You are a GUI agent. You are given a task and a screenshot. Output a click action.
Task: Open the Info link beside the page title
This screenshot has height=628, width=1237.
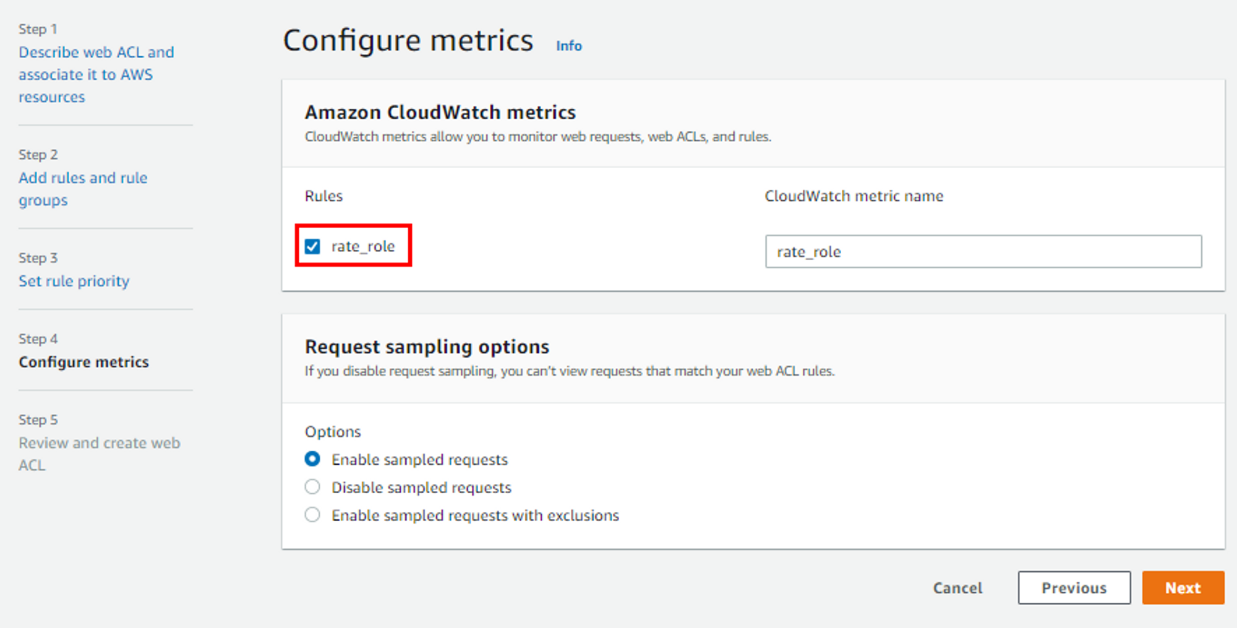tap(568, 46)
